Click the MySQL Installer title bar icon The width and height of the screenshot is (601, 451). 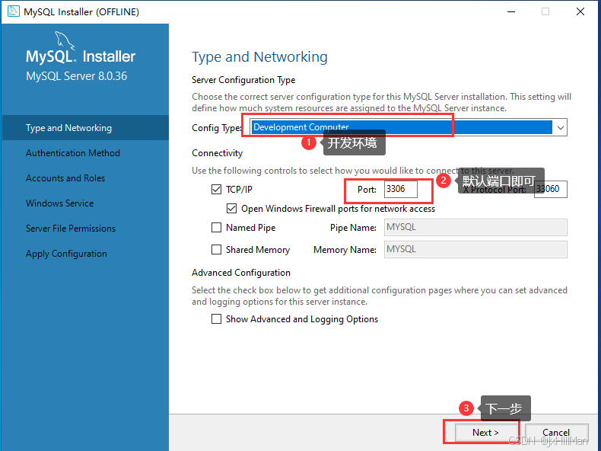[x=14, y=11]
